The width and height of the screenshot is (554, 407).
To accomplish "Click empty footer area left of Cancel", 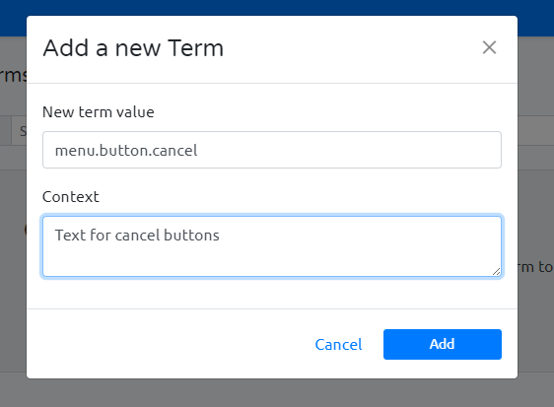I will tap(170, 345).
